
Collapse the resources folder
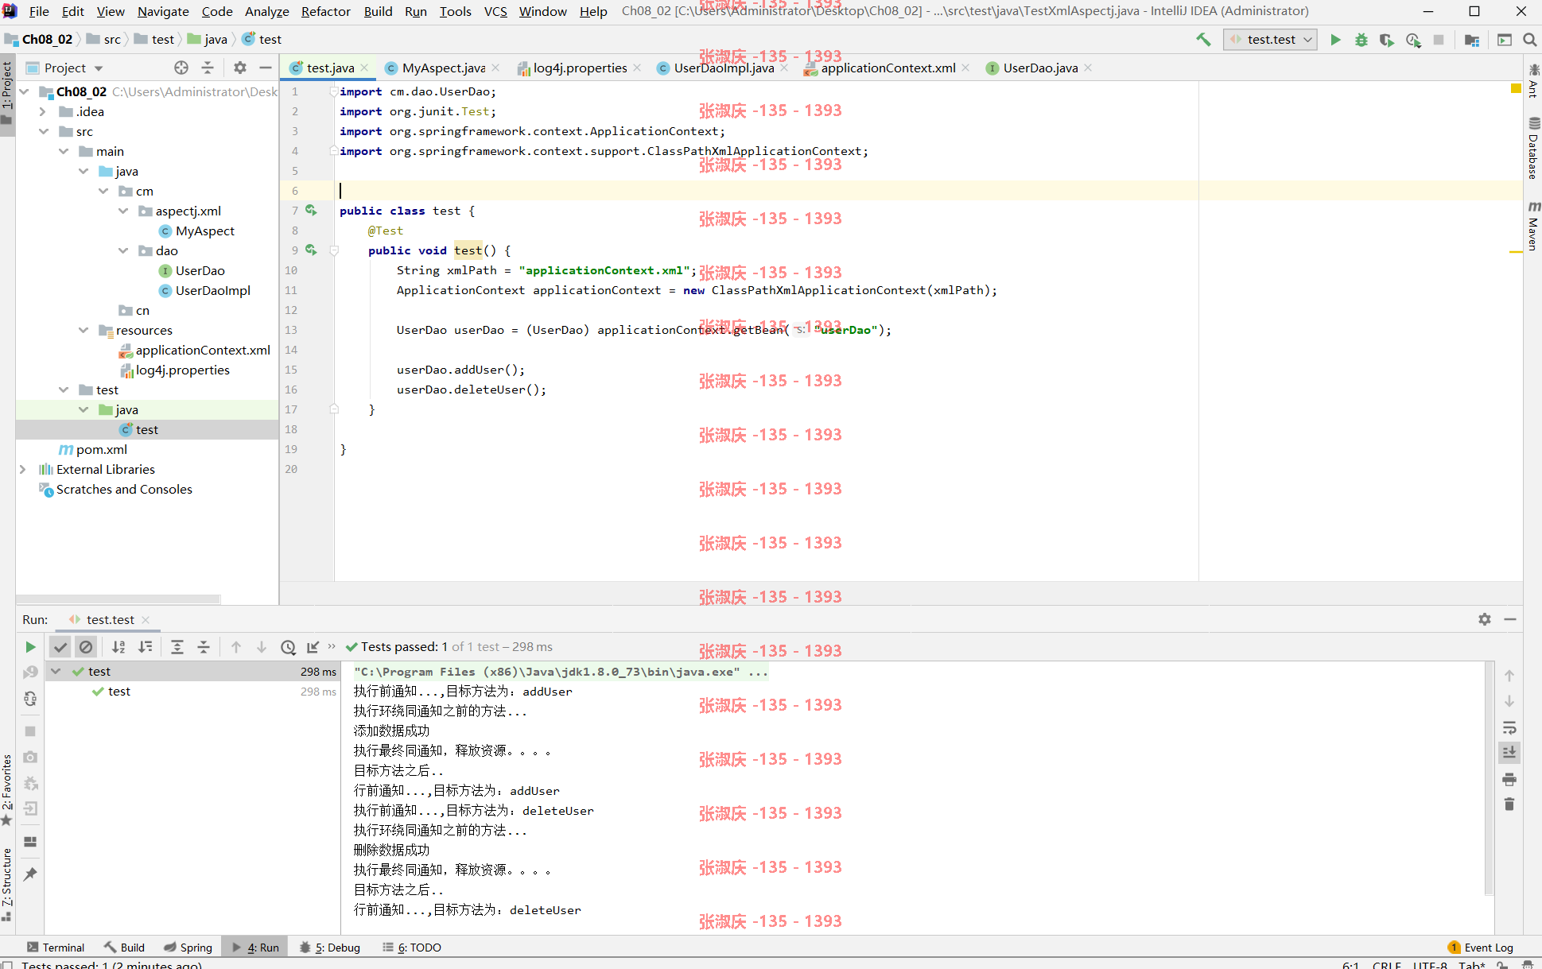pyautogui.click(x=84, y=330)
